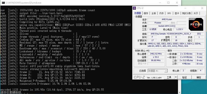Click the instruction set list text
207x94 pixels.
coord(176,45)
